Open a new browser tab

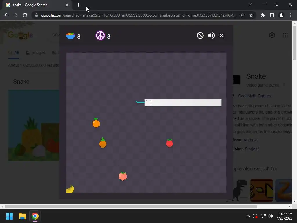click(x=78, y=5)
